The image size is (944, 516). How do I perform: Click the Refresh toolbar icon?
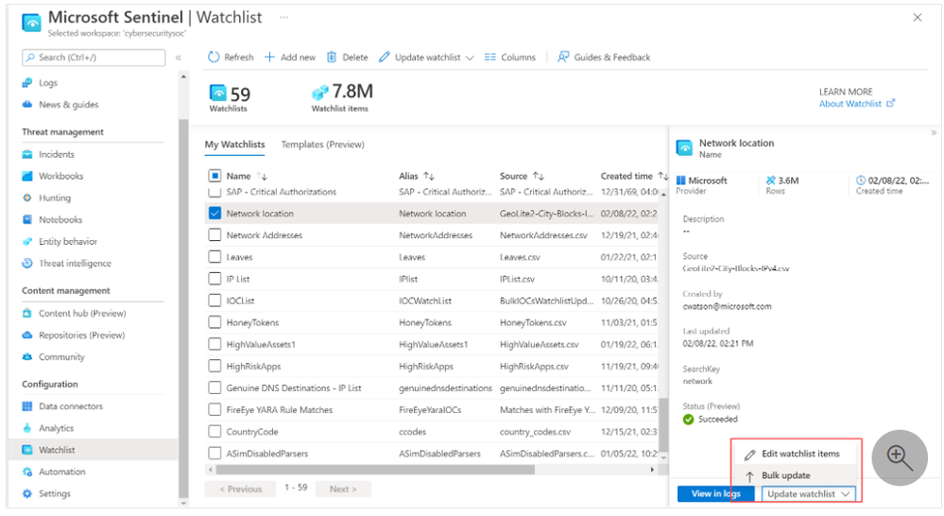pyautogui.click(x=214, y=58)
